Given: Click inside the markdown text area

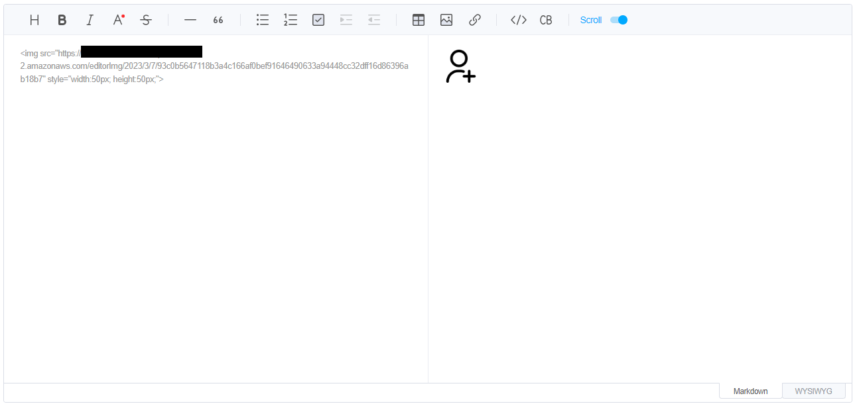Looking at the screenshot, I should [x=212, y=199].
